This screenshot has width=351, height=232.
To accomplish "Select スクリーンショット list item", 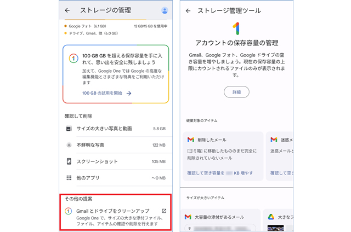I will click(116, 161).
